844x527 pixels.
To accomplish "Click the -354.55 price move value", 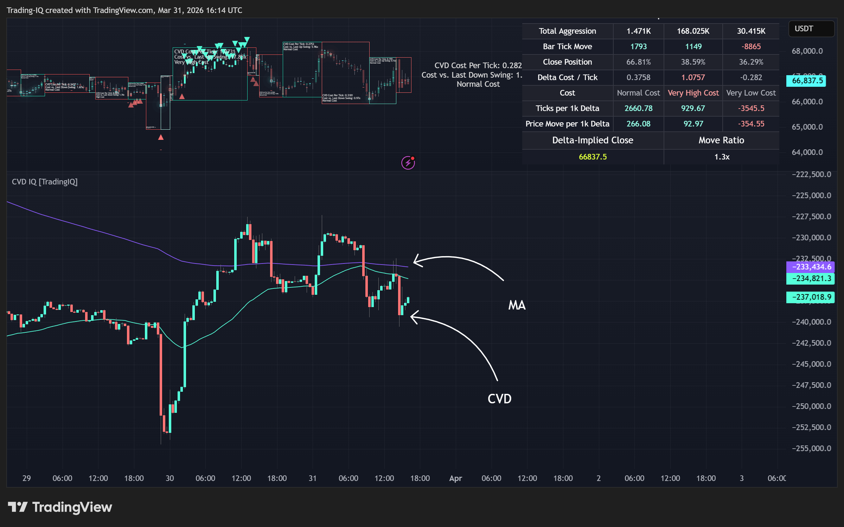I will pyautogui.click(x=751, y=124).
